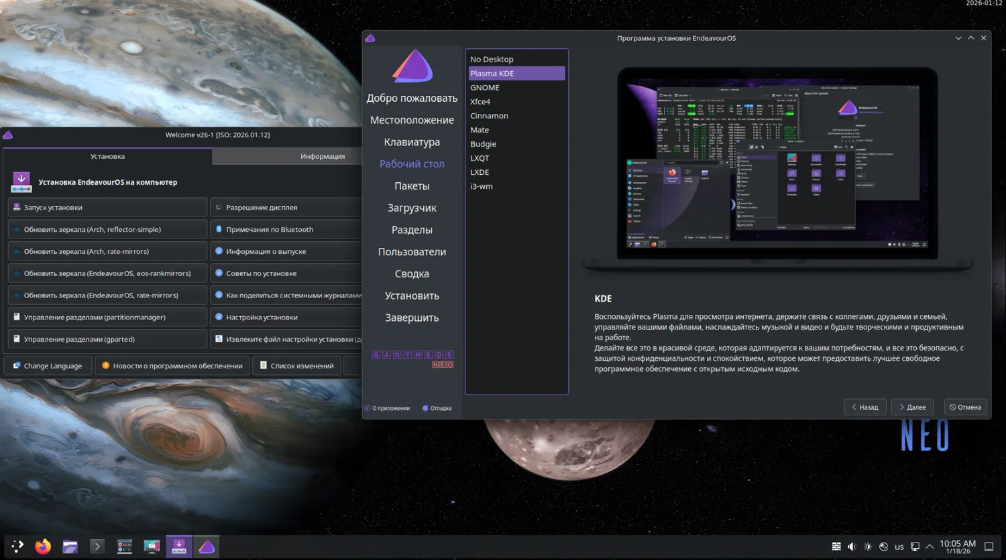The image size is (1006, 560).
Task: Cancel installation with the Отмена button
Action: 966,407
